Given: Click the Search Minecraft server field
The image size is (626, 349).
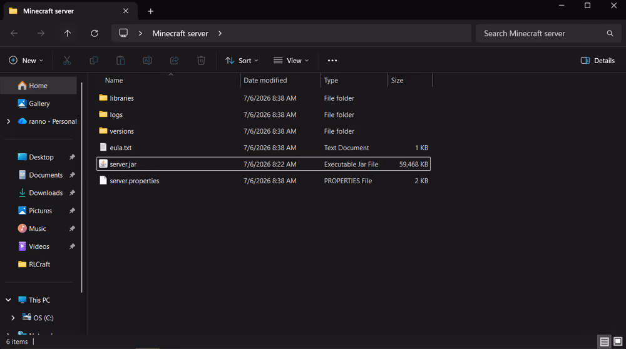Looking at the screenshot, I should click(548, 34).
